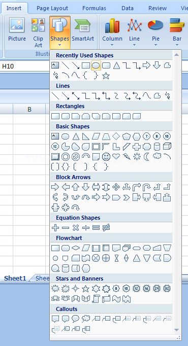Insert a Picture from the ribbon
This screenshot has height=346, width=188.
17,30
